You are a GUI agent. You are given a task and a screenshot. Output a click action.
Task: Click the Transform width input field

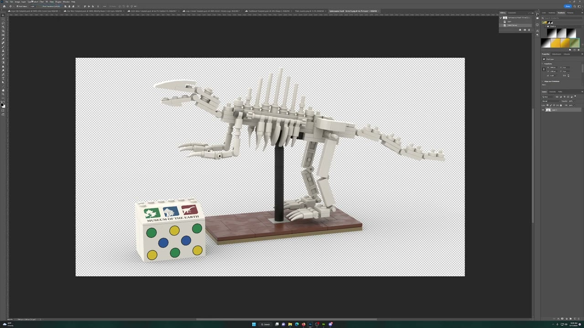click(x=553, y=67)
